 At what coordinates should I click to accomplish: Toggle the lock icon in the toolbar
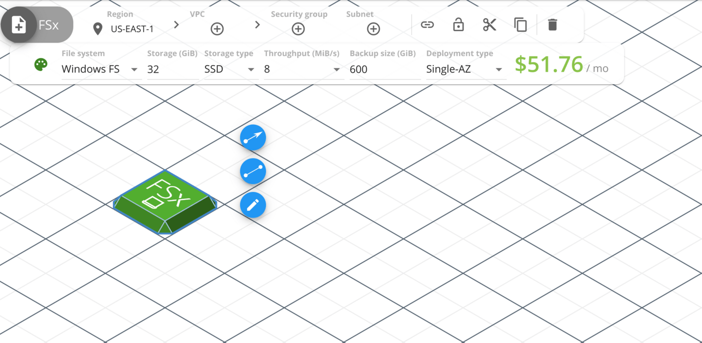pyautogui.click(x=458, y=25)
